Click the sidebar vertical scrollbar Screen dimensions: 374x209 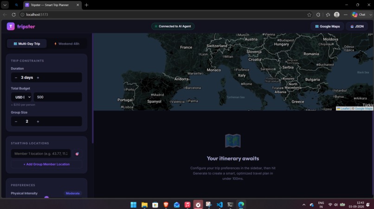pyautogui.click(x=92, y=88)
